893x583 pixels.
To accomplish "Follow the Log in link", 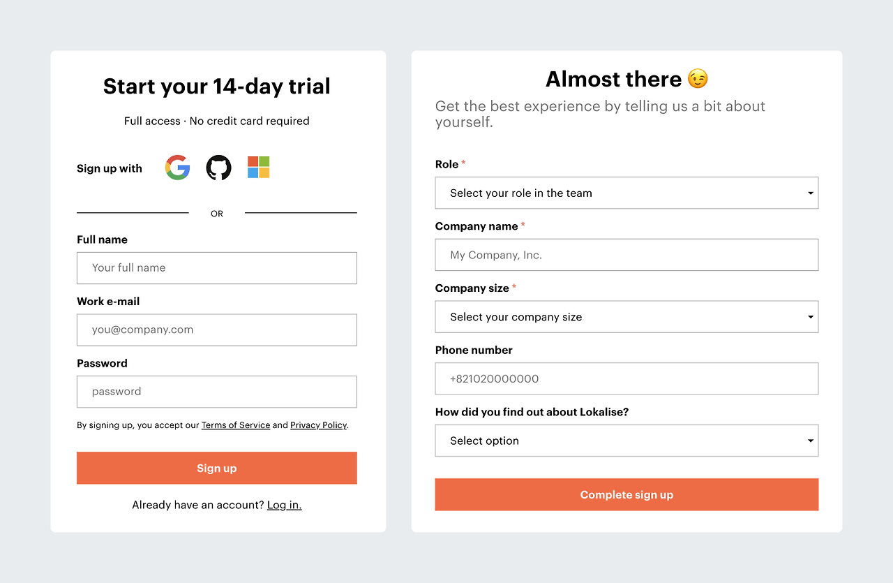I will (284, 505).
